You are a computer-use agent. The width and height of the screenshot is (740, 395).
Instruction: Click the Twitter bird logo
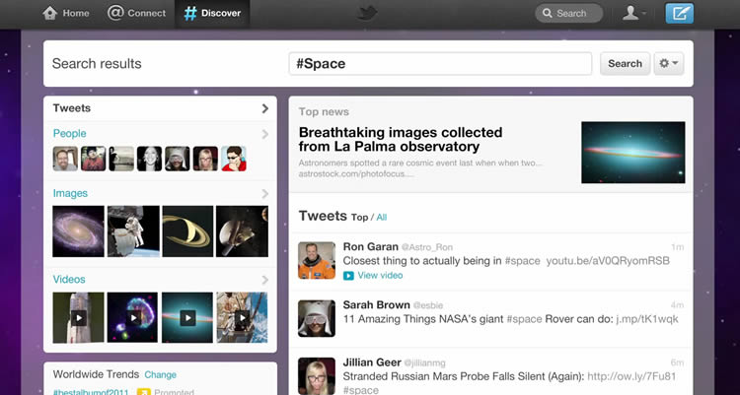(x=367, y=13)
